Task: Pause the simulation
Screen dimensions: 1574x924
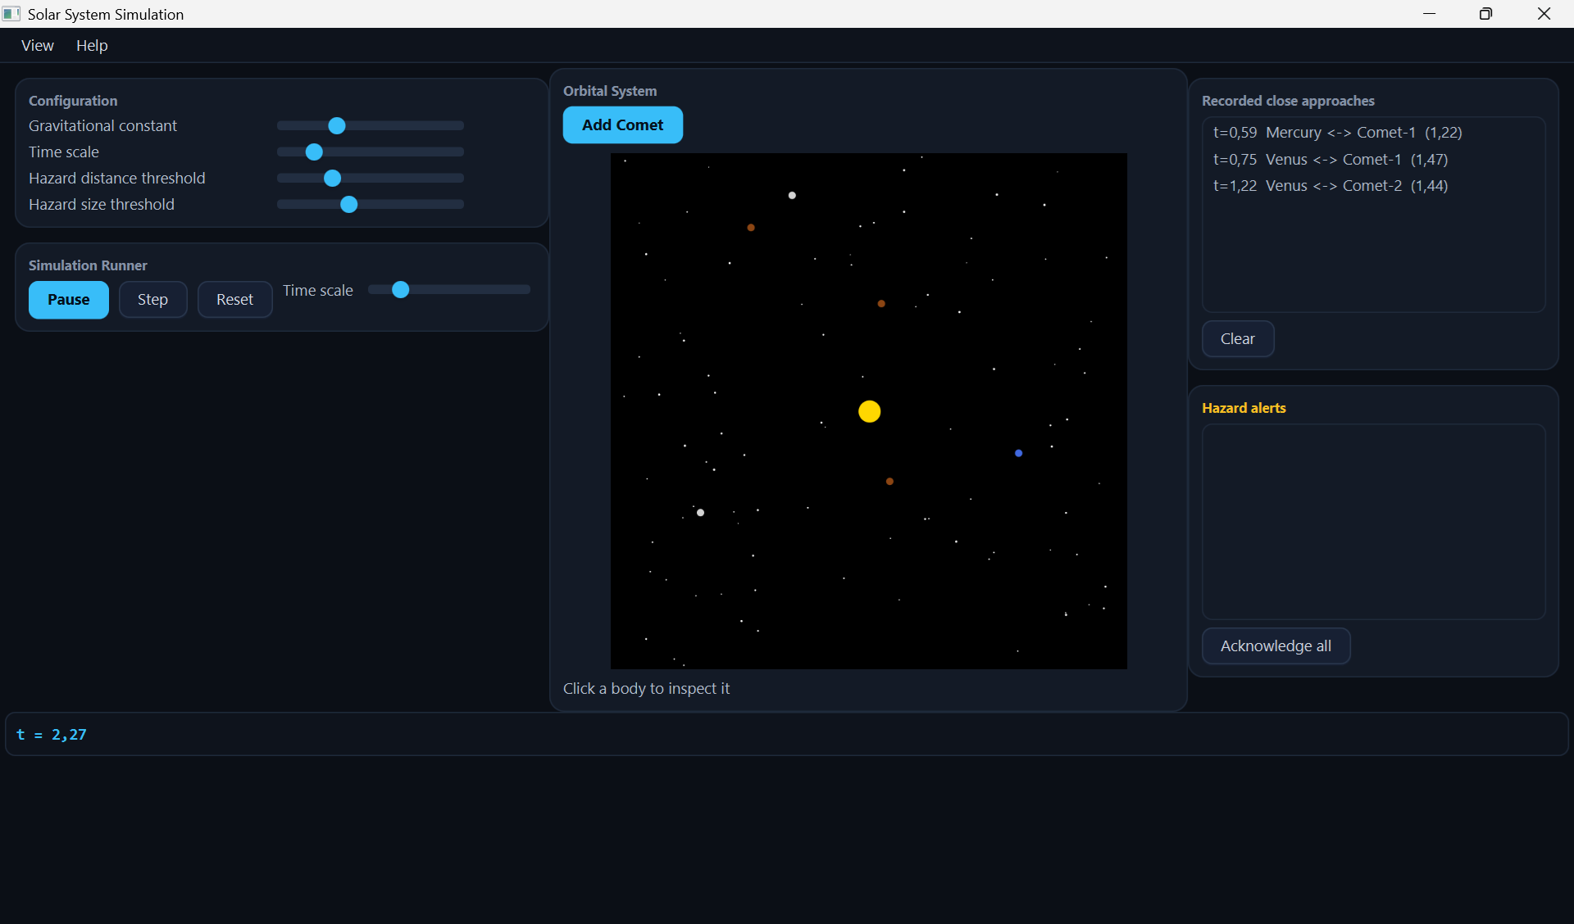Action: coord(69,300)
